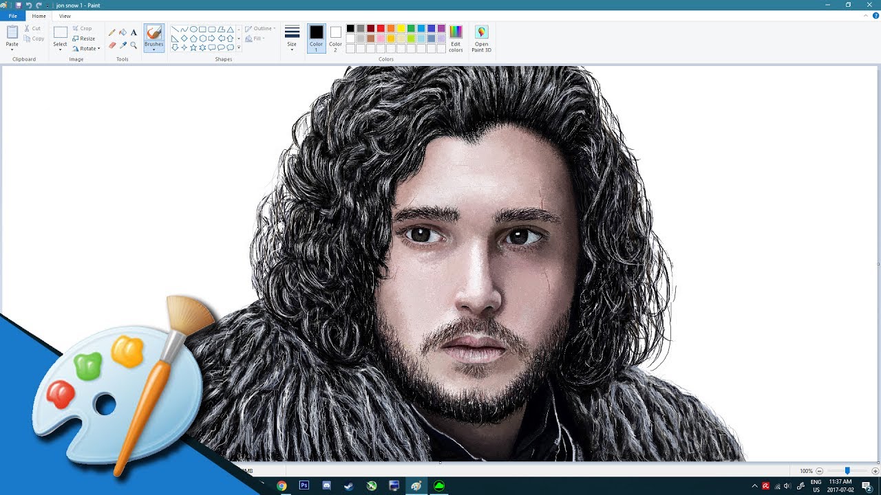Expand the Brushes dropdown arrow

[x=154, y=49]
